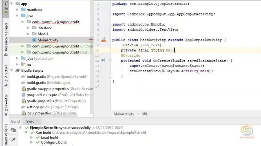Click the MainActivity class icon

pos(34,40)
